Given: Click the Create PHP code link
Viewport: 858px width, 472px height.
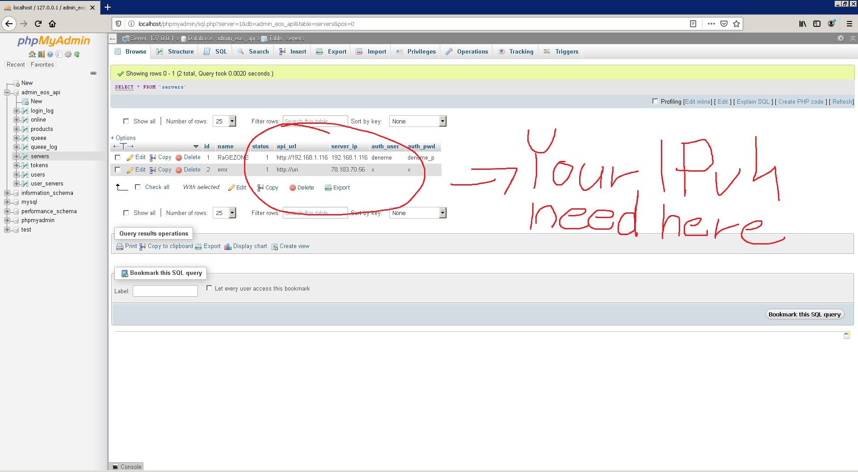Looking at the screenshot, I should (x=801, y=102).
